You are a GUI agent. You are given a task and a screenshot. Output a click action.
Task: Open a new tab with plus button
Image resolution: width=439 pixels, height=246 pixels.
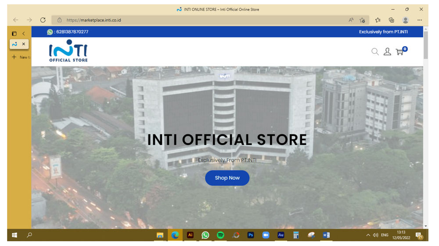[x=14, y=57]
